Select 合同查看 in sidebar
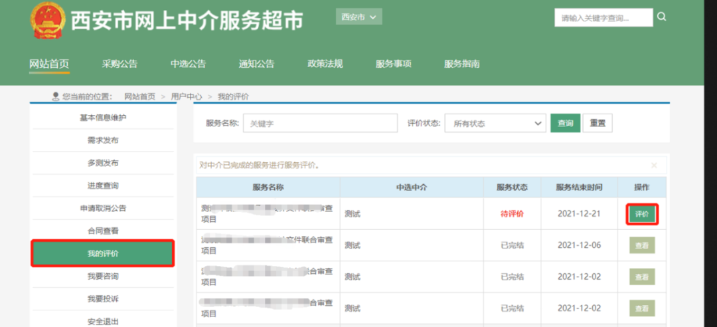717x327 pixels. pyautogui.click(x=103, y=231)
